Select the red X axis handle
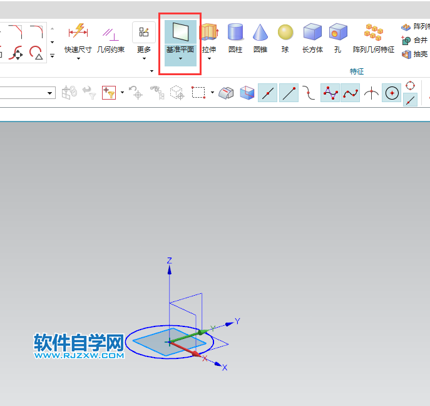 click(x=196, y=354)
